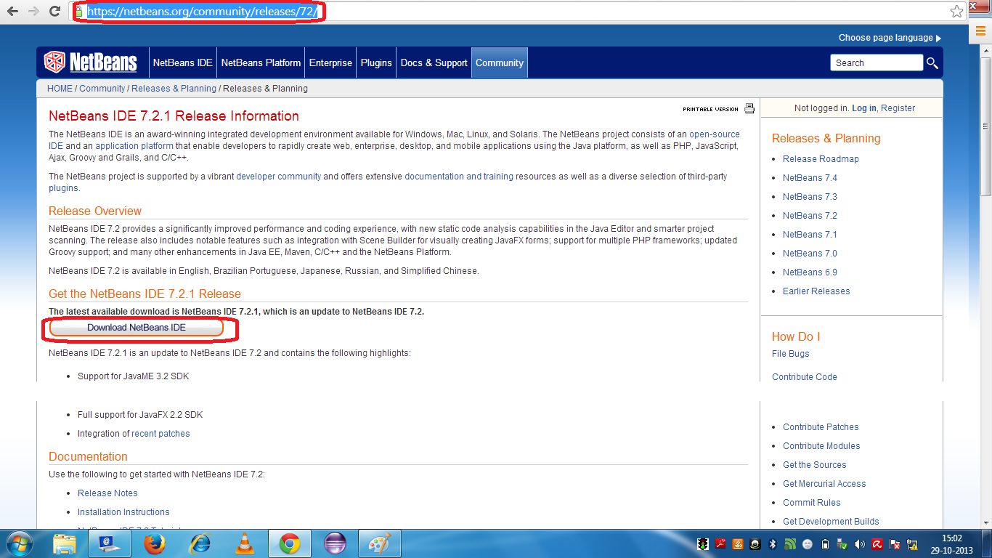Viewport: 992px width, 558px height.
Task: Open the Get Mercurial Access link
Action: (824, 484)
